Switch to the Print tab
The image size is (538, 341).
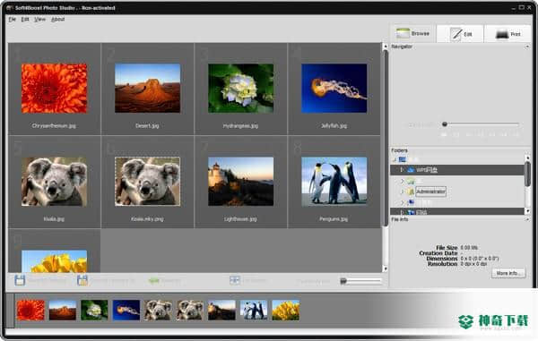pyautogui.click(x=508, y=34)
